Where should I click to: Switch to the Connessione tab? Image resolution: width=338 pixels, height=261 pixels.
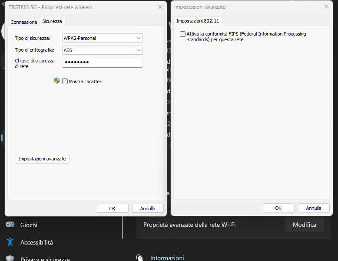pyautogui.click(x=24, y=22)
